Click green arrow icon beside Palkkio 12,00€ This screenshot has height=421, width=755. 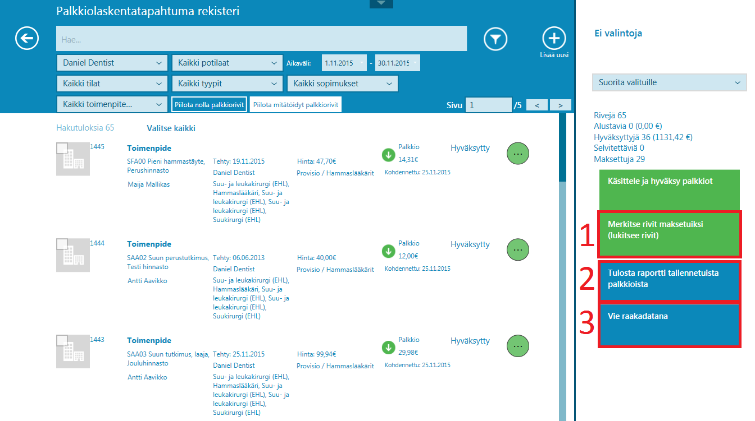[x=388, y=251]
